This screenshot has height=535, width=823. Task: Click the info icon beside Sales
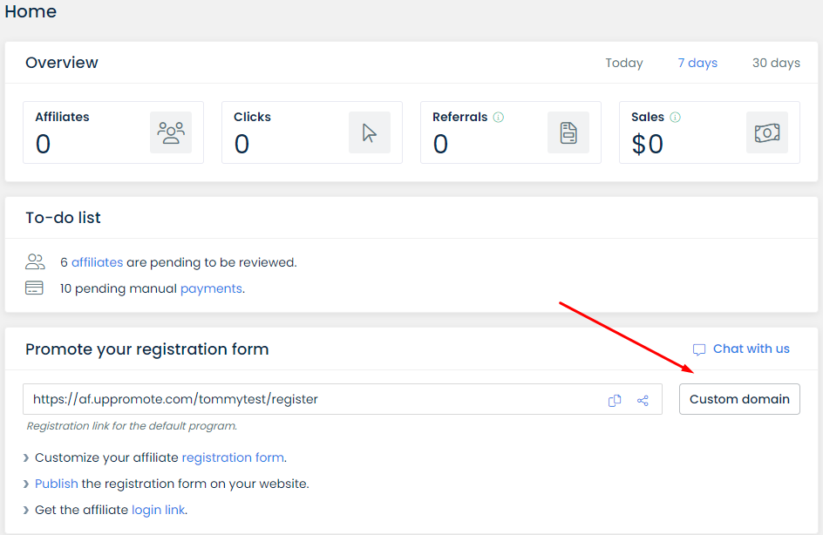point(676,117)
